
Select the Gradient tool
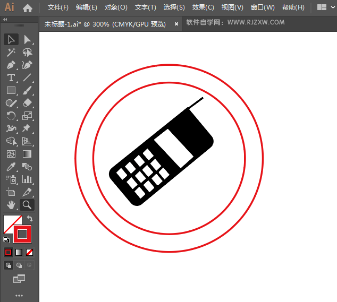(x=27, y=154)
